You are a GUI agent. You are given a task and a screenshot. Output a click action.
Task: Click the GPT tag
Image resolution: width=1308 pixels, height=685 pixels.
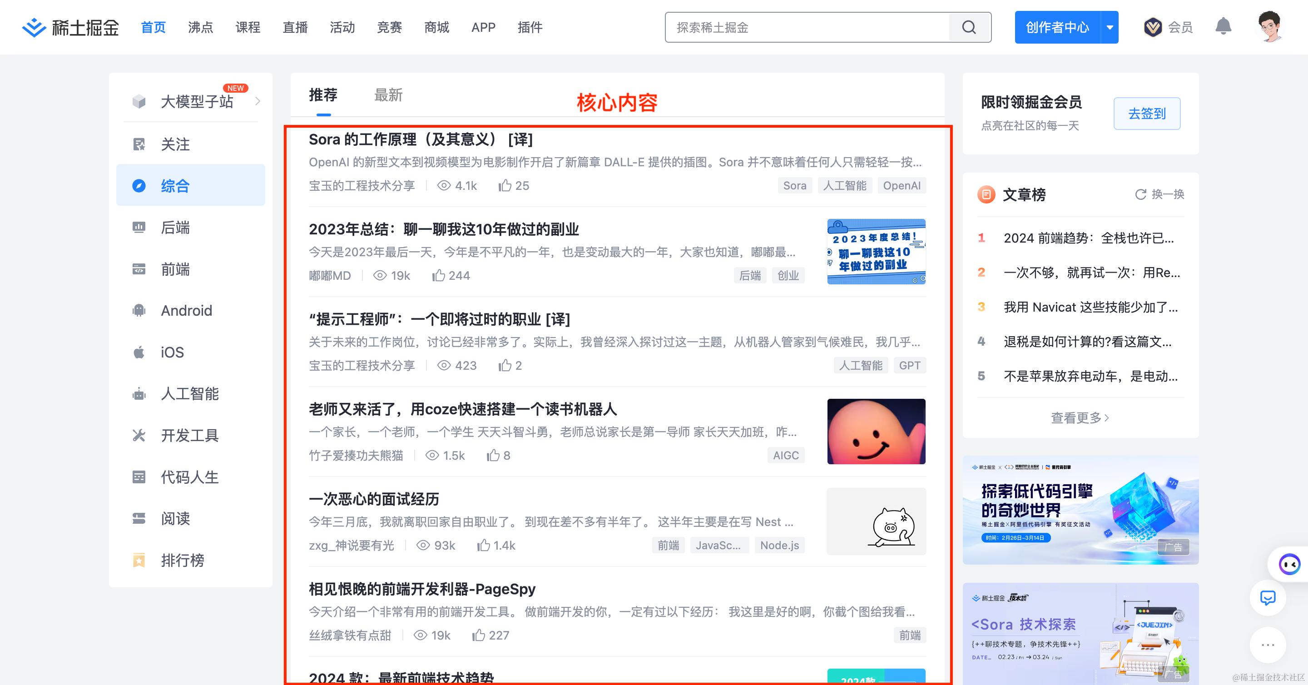click(x=910, y=366)
